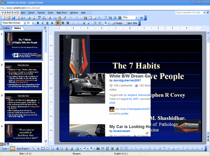
Task: Click the font color letter A in formatting toolbar
Action: [x=105, y=23]
